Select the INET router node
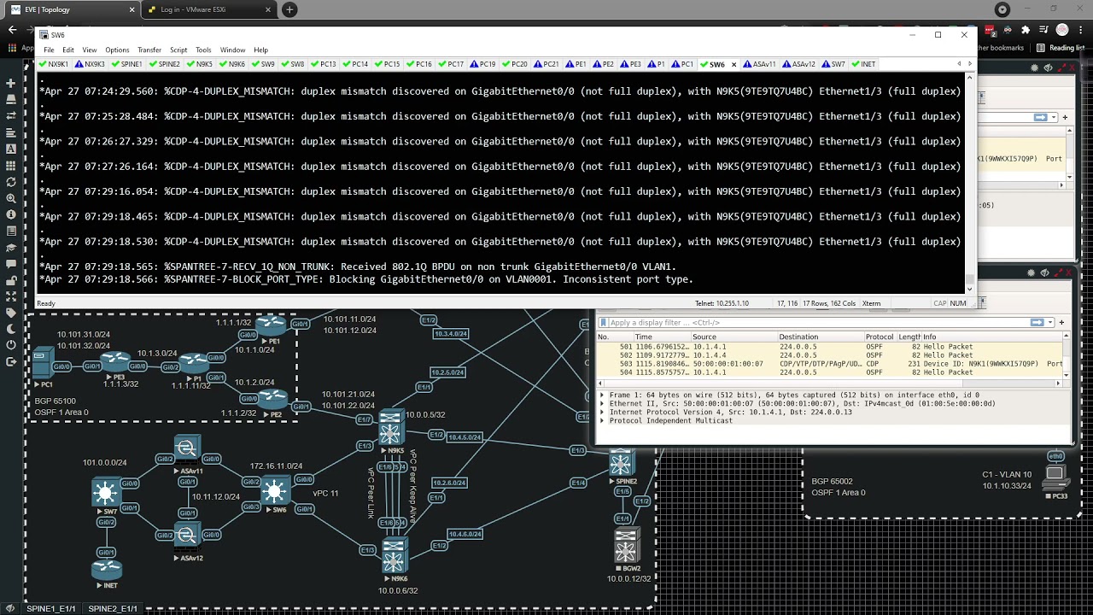Image resolution: width=1093 pixels, height=615 pixels. [x=107, y=568]
